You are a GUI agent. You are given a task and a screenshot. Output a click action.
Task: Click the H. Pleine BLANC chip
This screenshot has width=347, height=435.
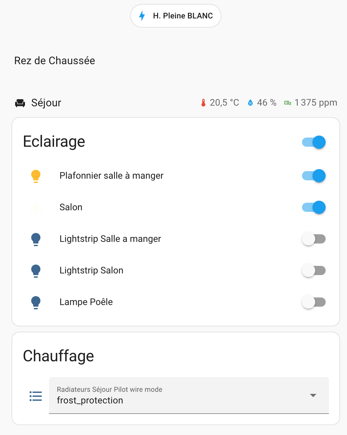pyautogui.click(x=176, y=16)
